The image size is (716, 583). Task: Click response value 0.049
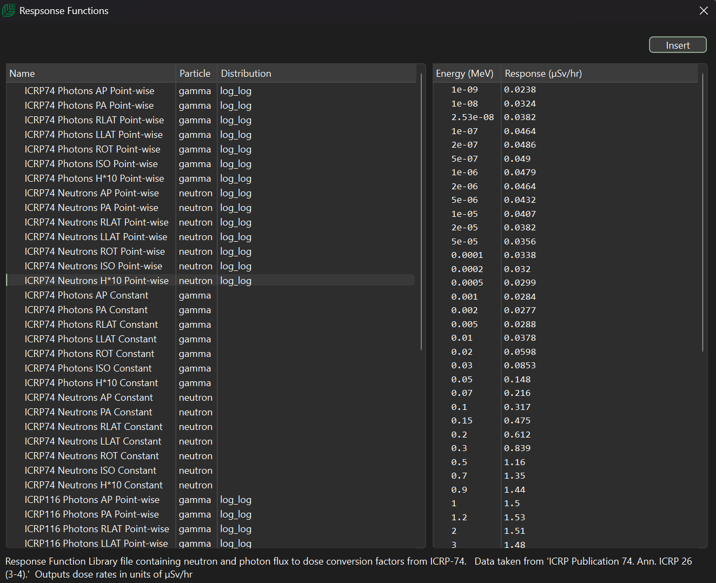[x=517, y=159]
